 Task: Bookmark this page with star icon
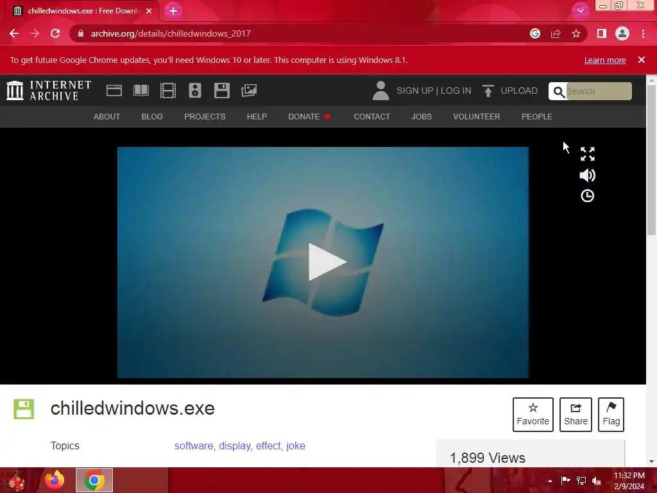576,33
